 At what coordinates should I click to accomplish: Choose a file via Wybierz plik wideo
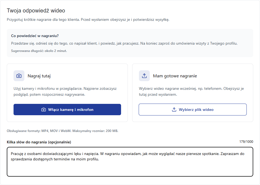pyautogui.click(x=193, y=110)
